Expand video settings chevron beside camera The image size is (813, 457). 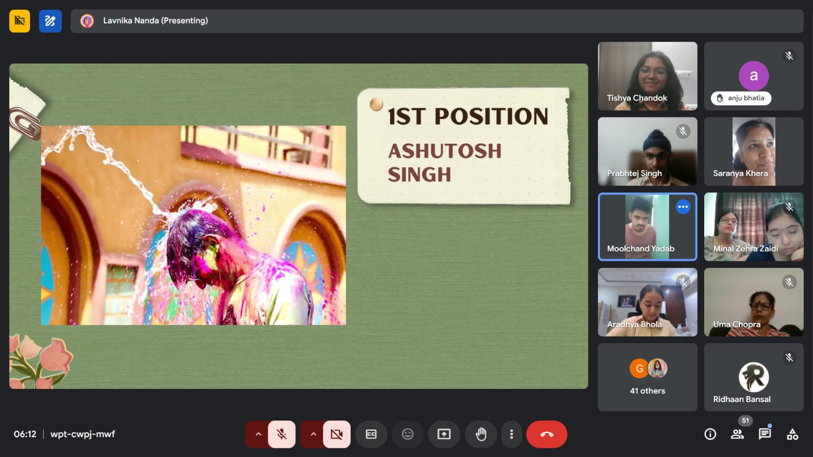click(313, 434)
